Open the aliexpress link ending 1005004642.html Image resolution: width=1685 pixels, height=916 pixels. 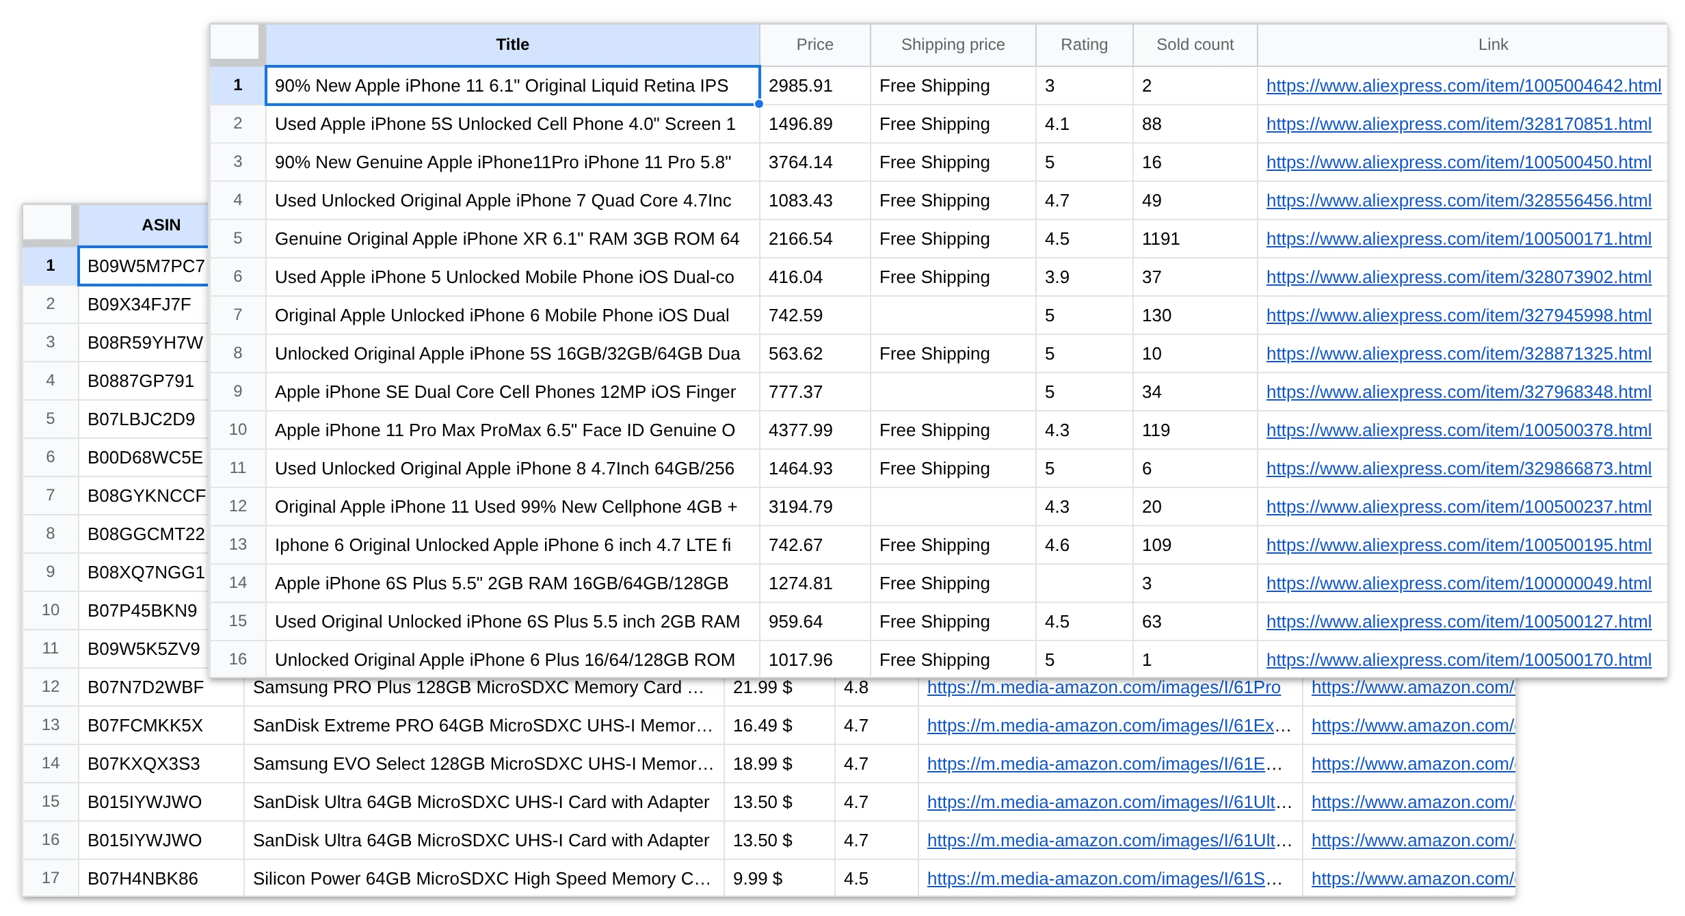(1463, 85)
